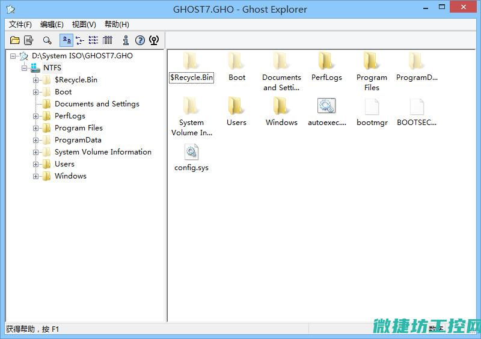Click the Open image file toolbar icon
Image resolution: width=481 pixels, height=339 pixels.
pyautogui.click(x=14, y=40)
